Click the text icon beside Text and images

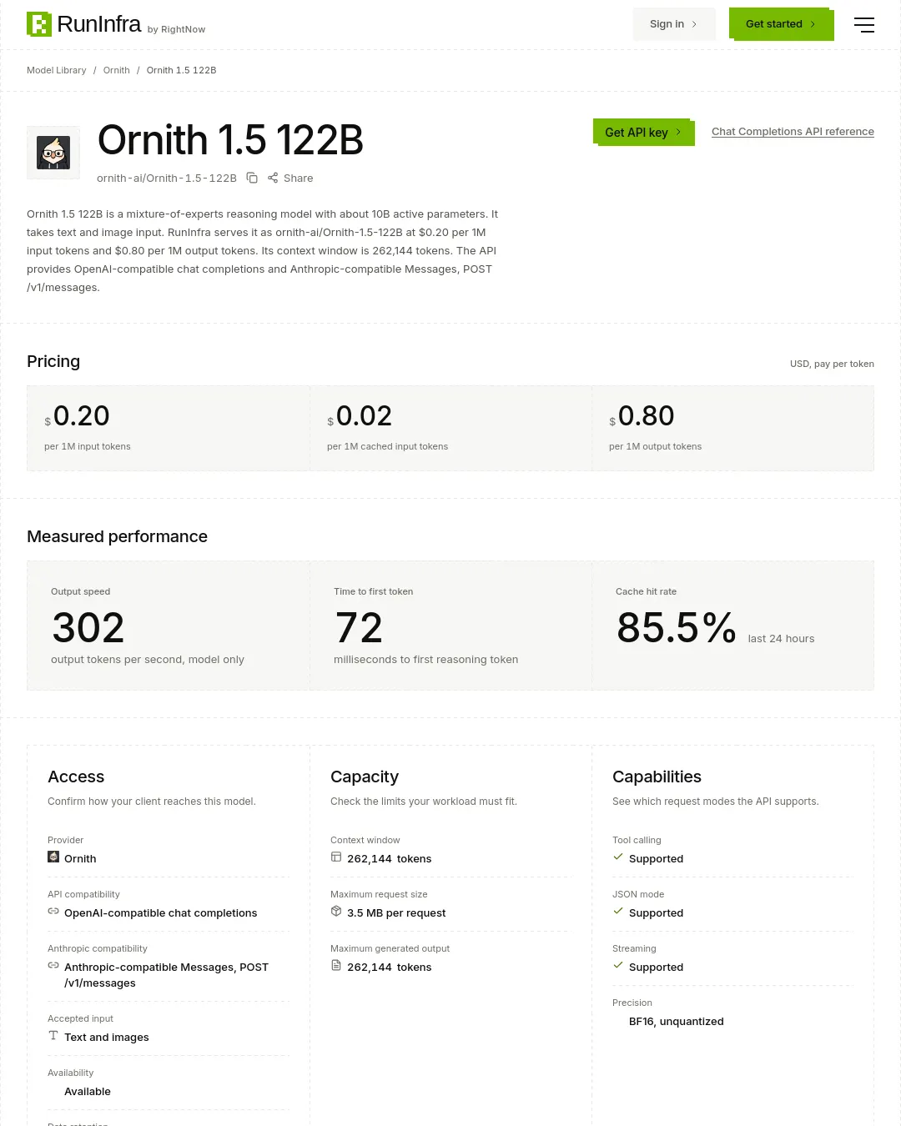[53, 1036]
